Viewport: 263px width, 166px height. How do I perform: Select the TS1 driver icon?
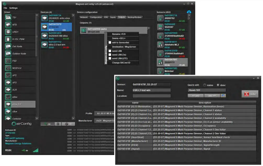pyautogui.click(x=8, y=18)
